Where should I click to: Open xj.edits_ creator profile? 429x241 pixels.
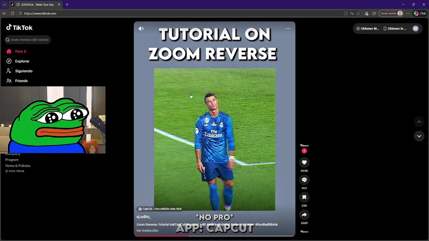pos(143,217)
